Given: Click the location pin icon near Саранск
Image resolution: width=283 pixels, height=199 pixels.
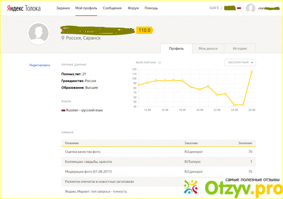Looking at the screenshot, I should (x=63, y=38).
